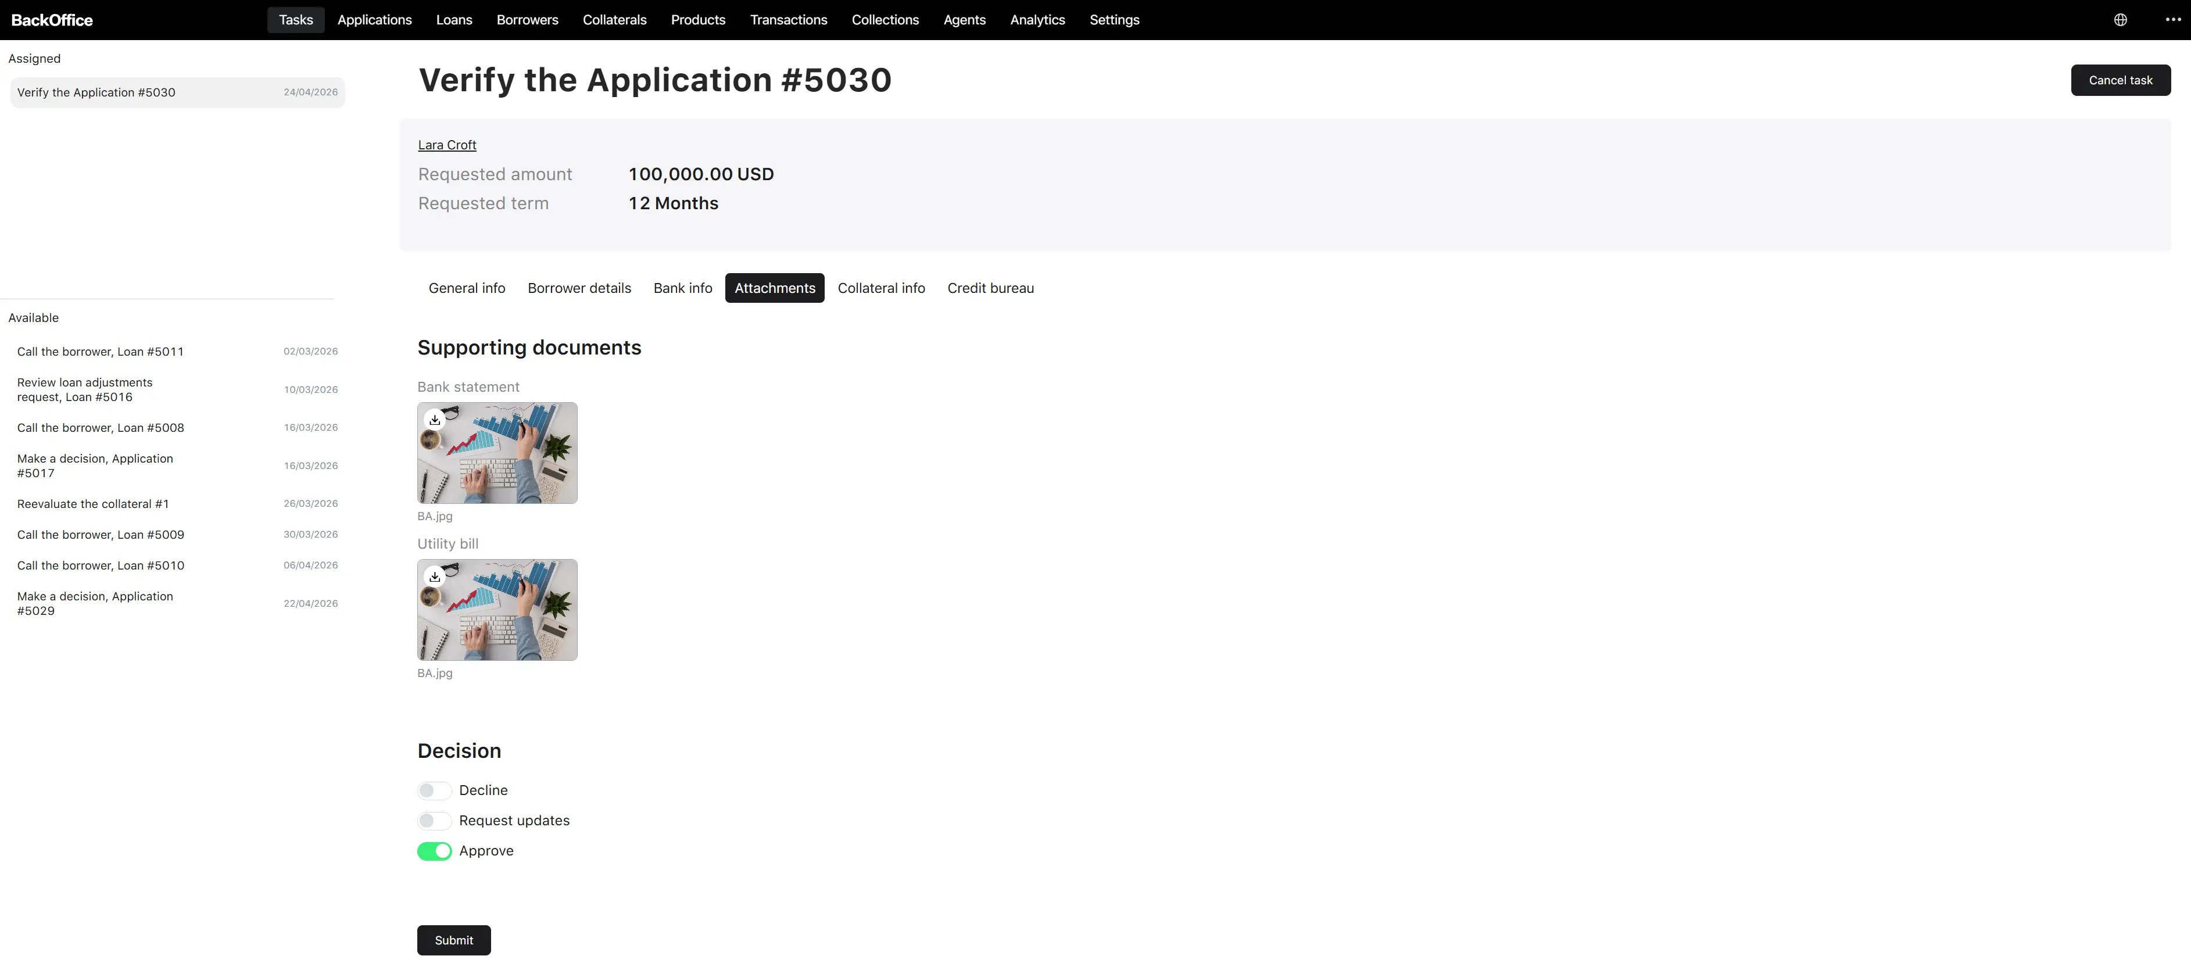Disable the Approve toggle

pos(434,851)
